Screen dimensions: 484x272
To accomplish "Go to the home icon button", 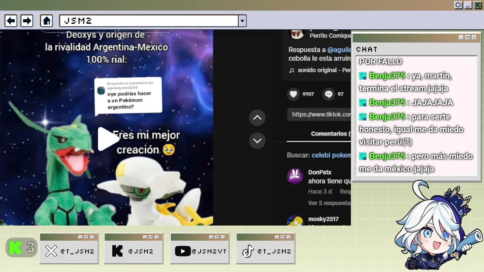I will point(47,20).
